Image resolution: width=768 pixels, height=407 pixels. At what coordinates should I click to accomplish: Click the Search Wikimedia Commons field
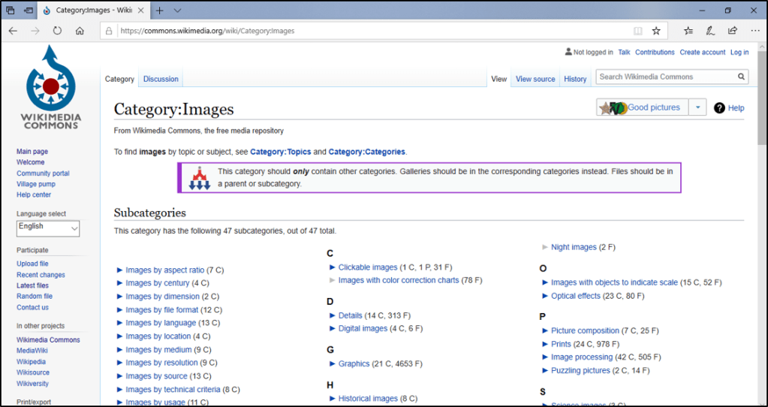pos(665,77)
